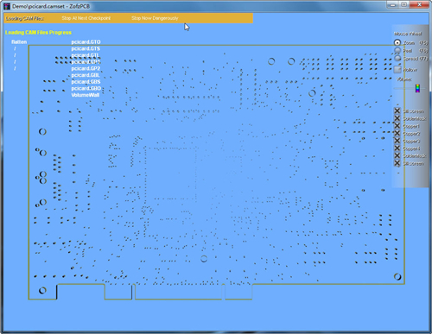
Task: Toggle the Copper4 layer checkbox
Action: point(397,148)
